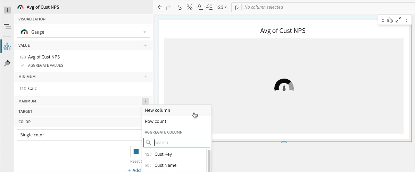Open the Gauge visualization type dropdown

click(x=83, y=32)
